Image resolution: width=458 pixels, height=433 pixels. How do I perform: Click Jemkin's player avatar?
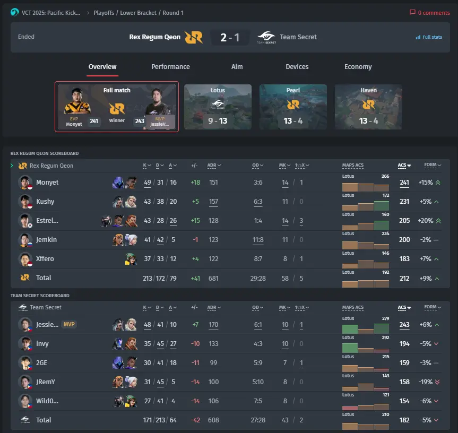25,240
